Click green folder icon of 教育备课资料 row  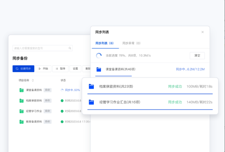21,122
